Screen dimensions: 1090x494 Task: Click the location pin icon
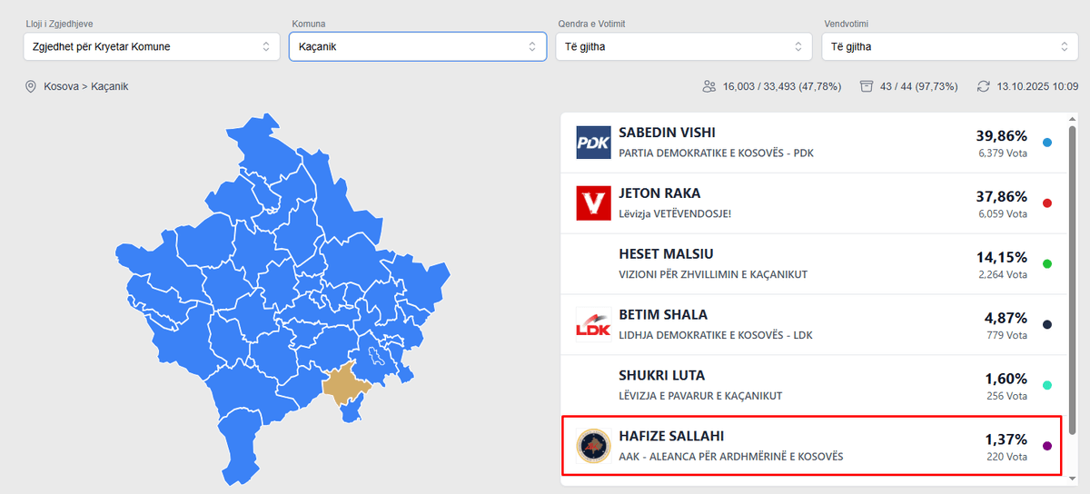click(x=31, y=87)
